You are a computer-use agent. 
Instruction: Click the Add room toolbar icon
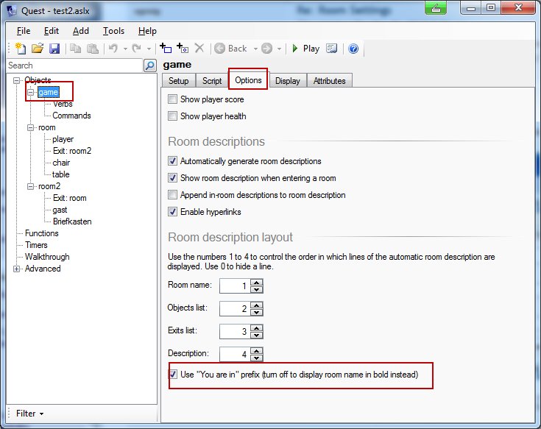point(183,49)
